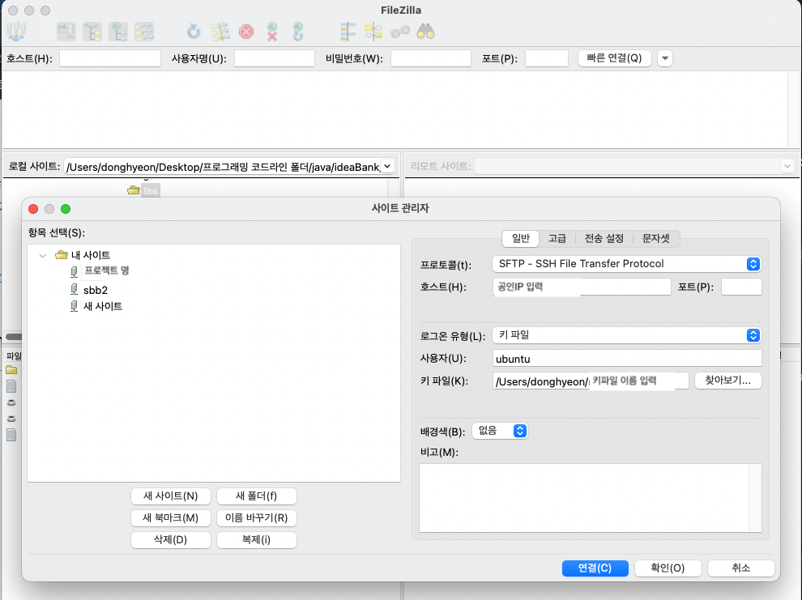The width and height of the screenshot is (802, 600).
Task: Click the quick connect 비밀번호 field
Action: [431, 58]
